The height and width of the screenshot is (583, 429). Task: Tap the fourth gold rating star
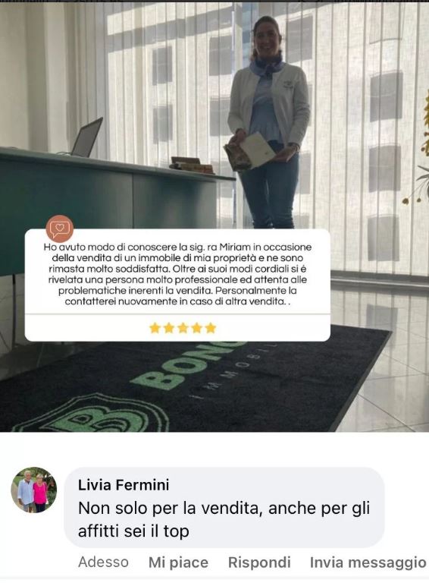pos(196,328)
